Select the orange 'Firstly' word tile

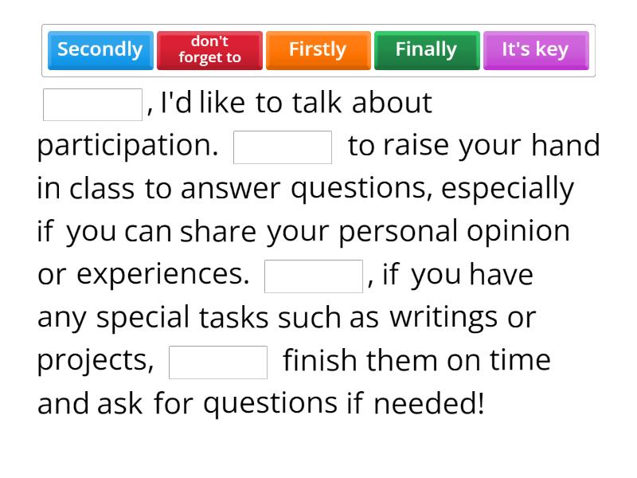318,49
